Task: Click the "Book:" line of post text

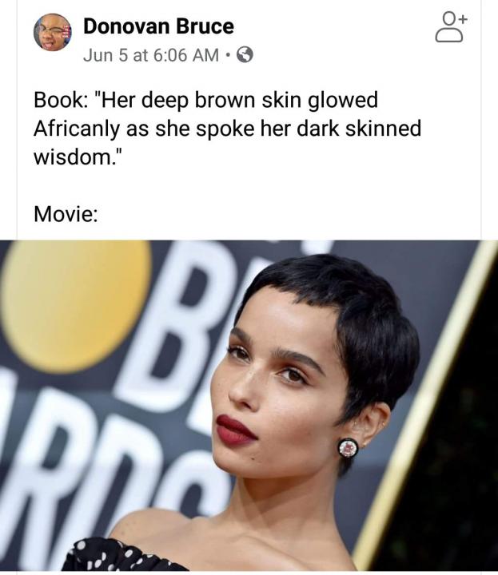Action: (x=206, y=100)
